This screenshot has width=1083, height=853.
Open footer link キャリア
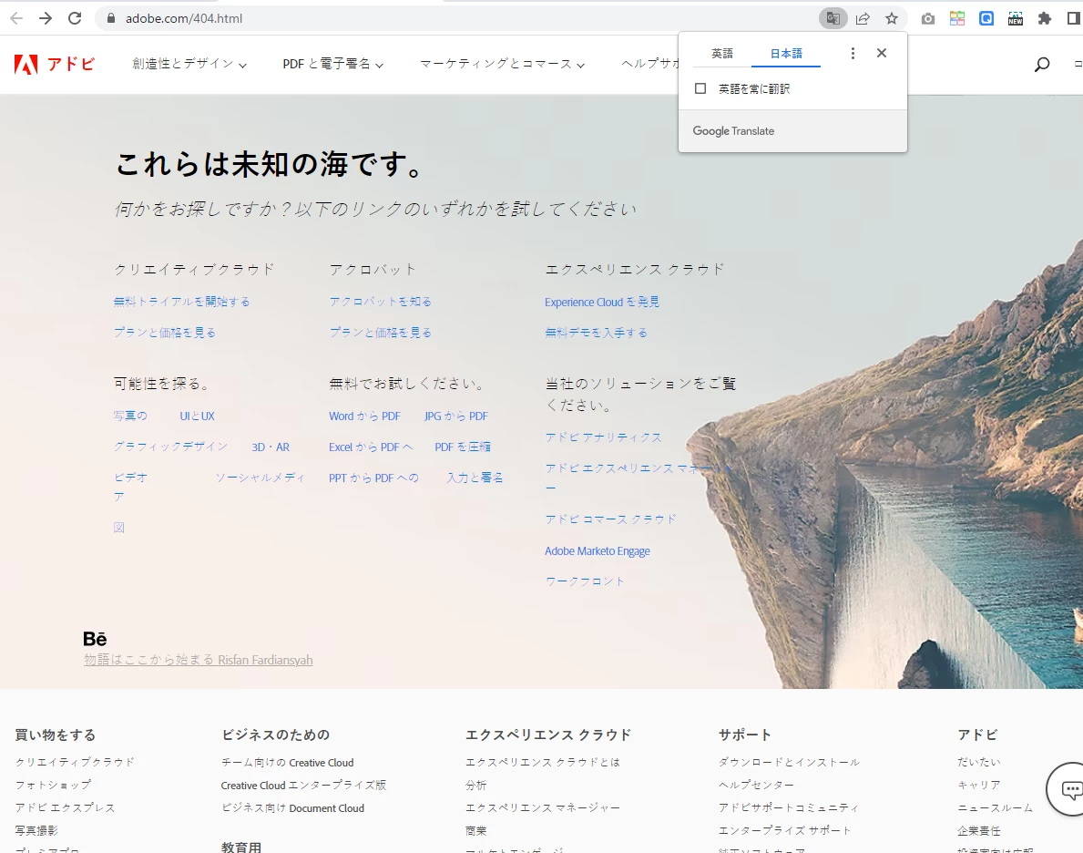[978, 785]
